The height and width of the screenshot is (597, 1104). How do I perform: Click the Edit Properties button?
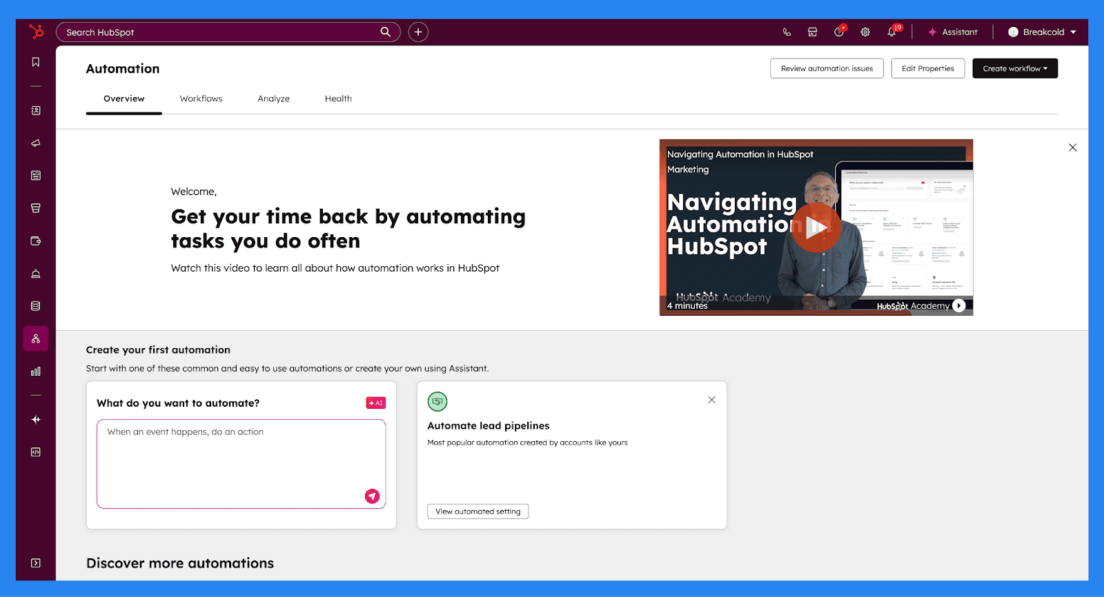tap(928, 68)
